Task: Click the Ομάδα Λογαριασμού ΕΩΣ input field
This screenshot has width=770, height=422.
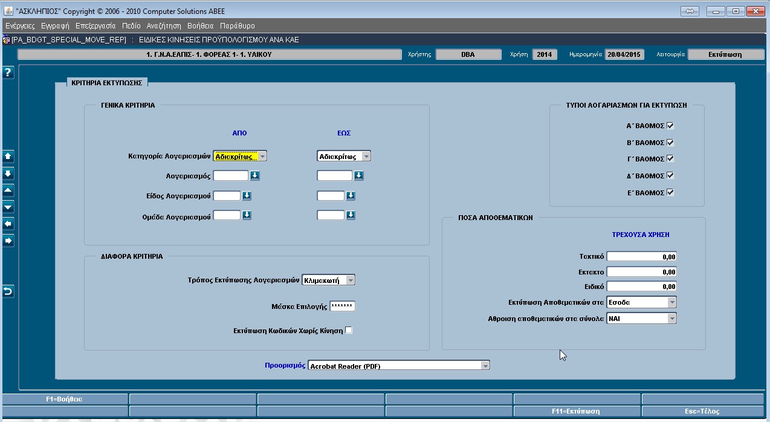Action: point(331,215)
